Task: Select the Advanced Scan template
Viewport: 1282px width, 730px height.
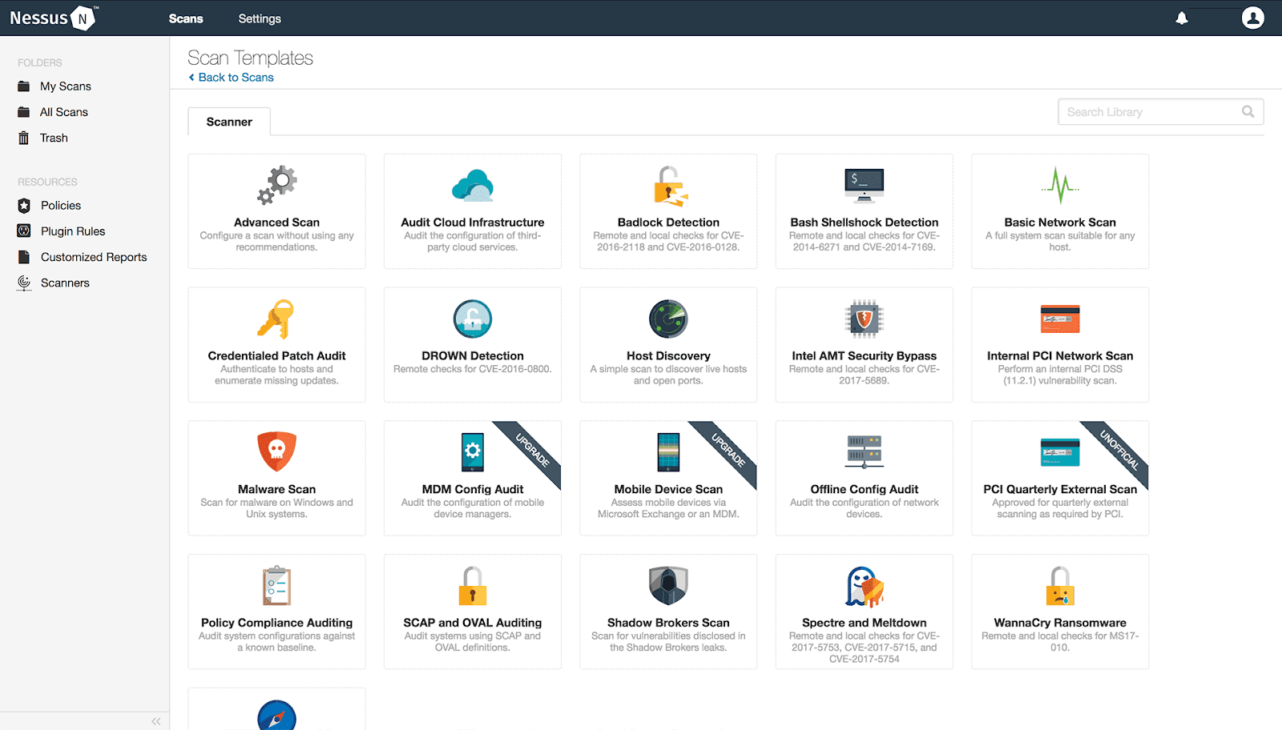Action: click(276, 211)
